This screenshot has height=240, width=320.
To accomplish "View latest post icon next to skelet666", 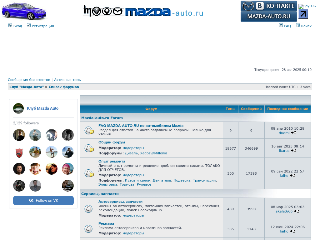I will (x=297, y=211).
